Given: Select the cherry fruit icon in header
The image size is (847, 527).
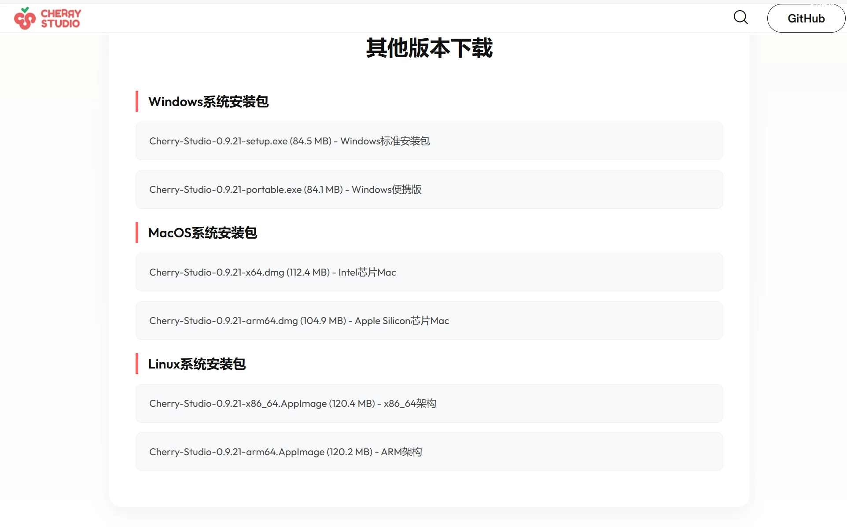Looking at the screenshot, I should (24, 18).
